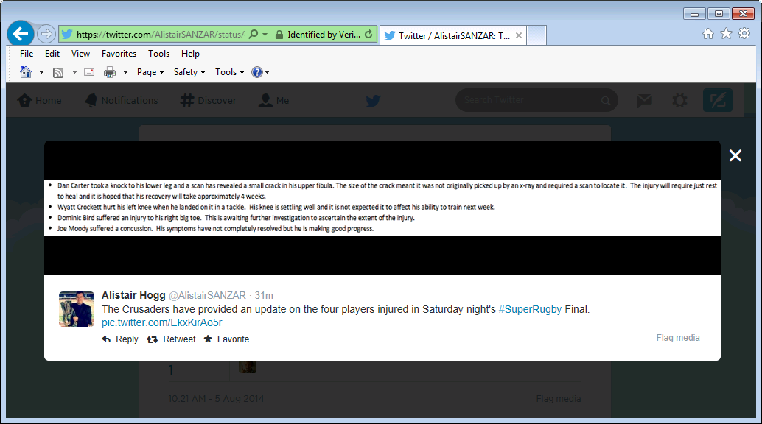Expand the Print options dropdown arrow

(x=125, y=72)
